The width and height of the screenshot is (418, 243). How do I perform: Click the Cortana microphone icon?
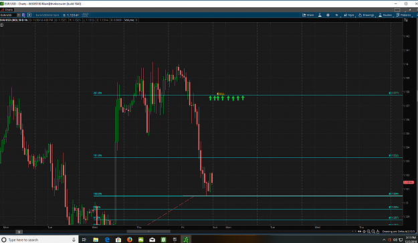(74, 240)
